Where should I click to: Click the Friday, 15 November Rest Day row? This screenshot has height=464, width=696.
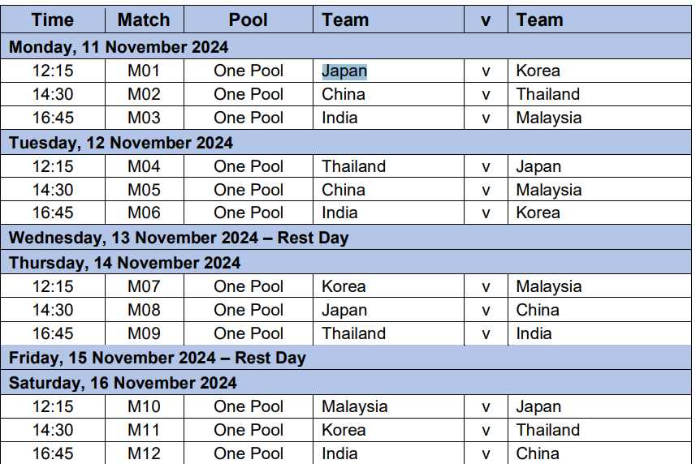point(157,358)
